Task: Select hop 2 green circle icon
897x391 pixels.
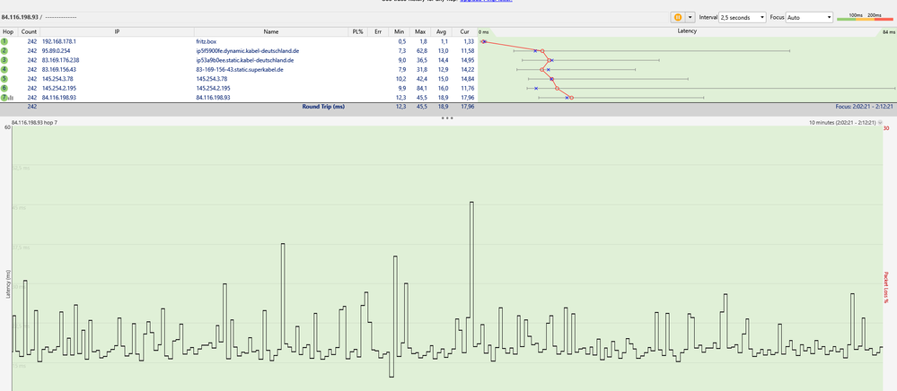Action: pyautogui.click(x=4, y=51)
